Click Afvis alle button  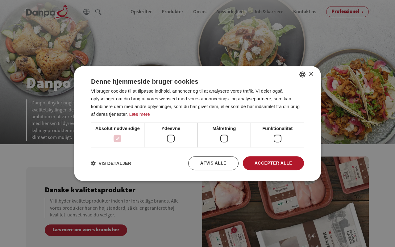pyautogui.click(x=213, y=163)
